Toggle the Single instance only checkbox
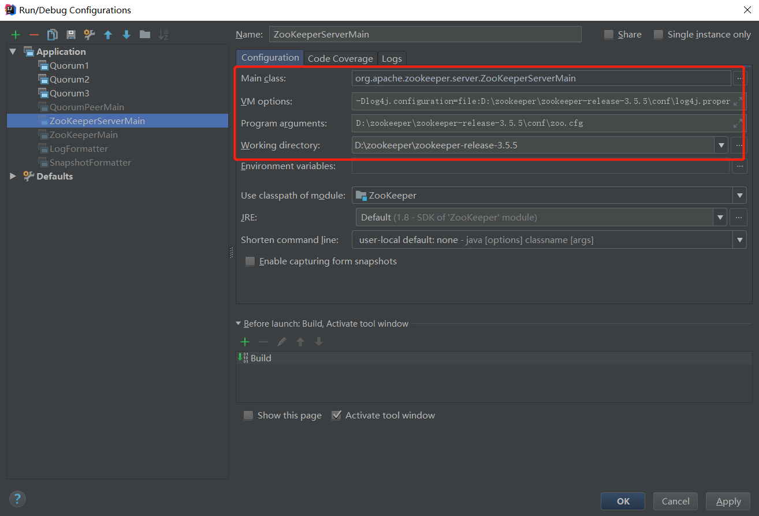 [658, 35]
